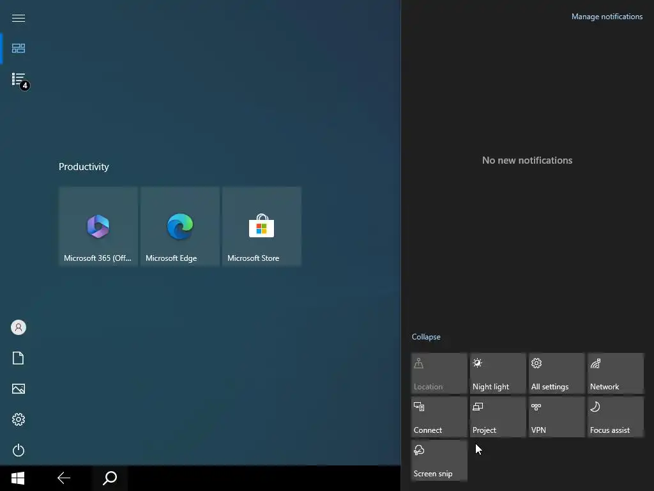Open the hamburger menu in Start
654x491 pixels.
(x=19, y=18)
